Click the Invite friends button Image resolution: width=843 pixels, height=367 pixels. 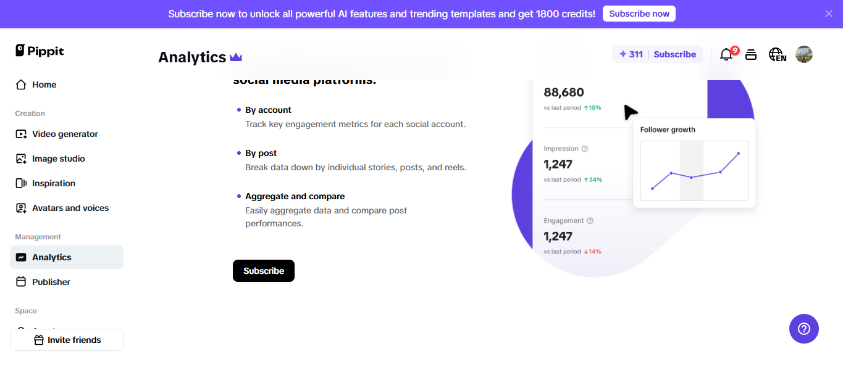point(67,340)
